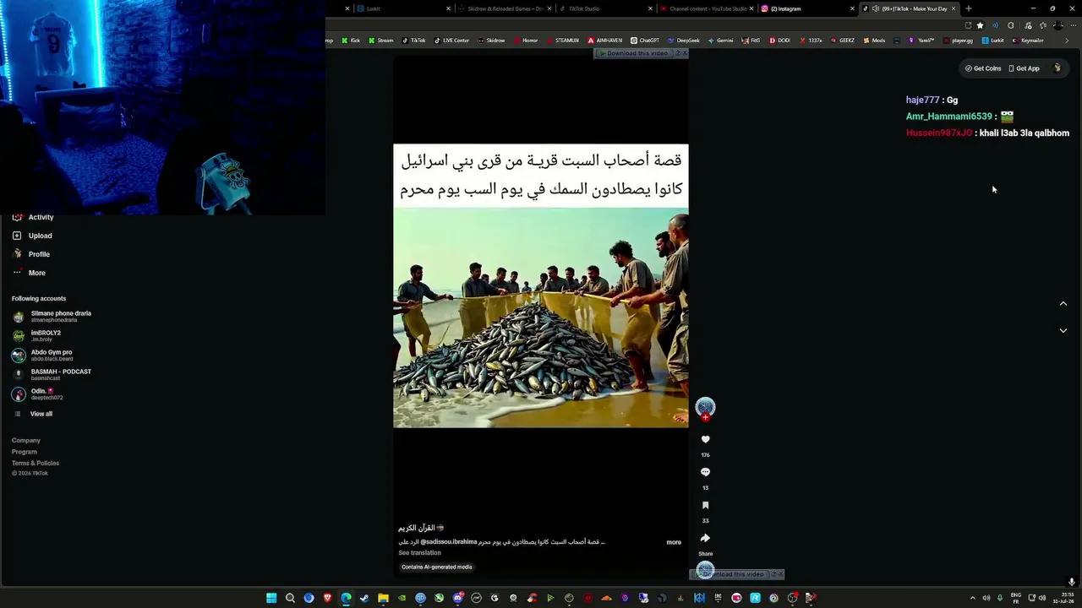Screen dimensions: 1082x608
Task: Click username Amr_Hammami6539 in chat overlay
Action: click(x=949, y=117)
